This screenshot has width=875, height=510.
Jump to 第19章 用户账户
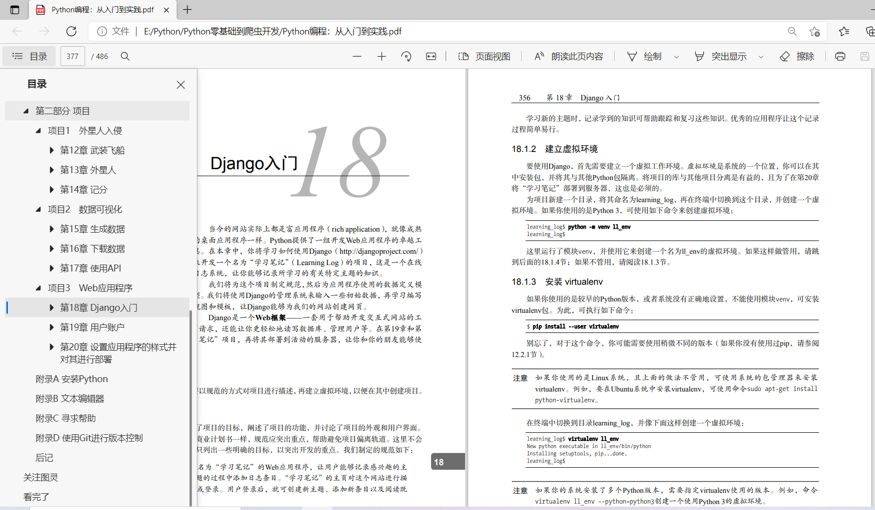(92, 328)
